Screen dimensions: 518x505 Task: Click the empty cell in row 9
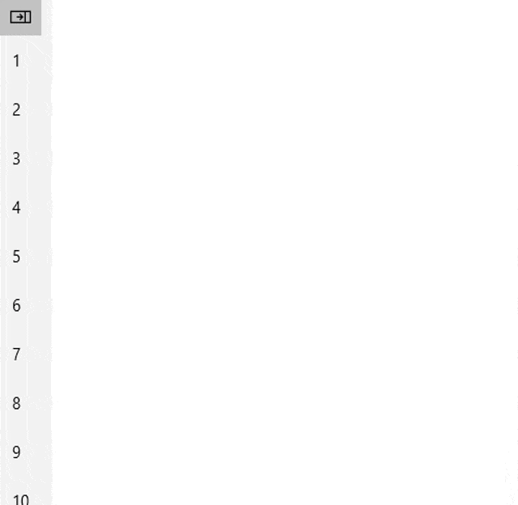coord(285,452)
